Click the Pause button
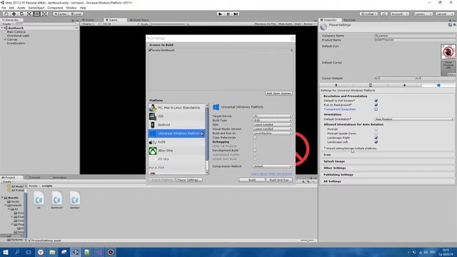The width and height of the screenshot is (457, 257). coord(228,14)
